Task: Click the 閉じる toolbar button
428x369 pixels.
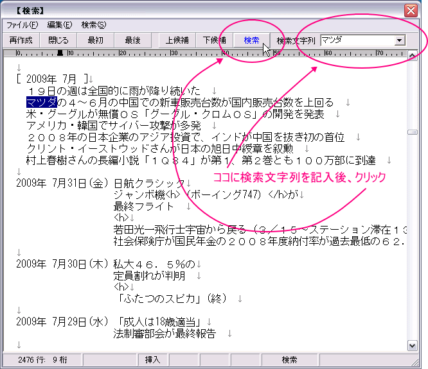Action: pos(58,40)
